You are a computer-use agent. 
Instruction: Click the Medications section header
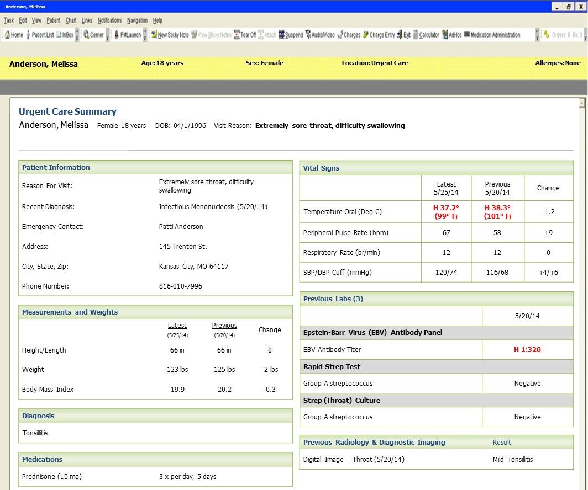156,459
